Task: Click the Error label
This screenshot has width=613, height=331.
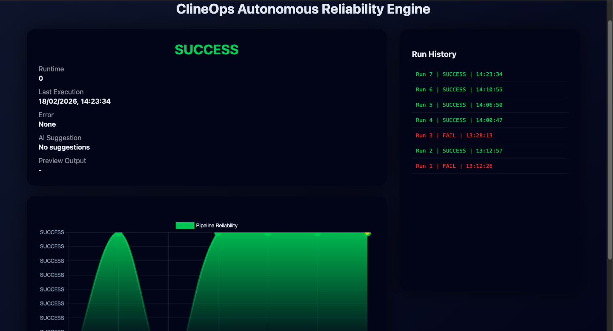Action: (x=46, y=115)
